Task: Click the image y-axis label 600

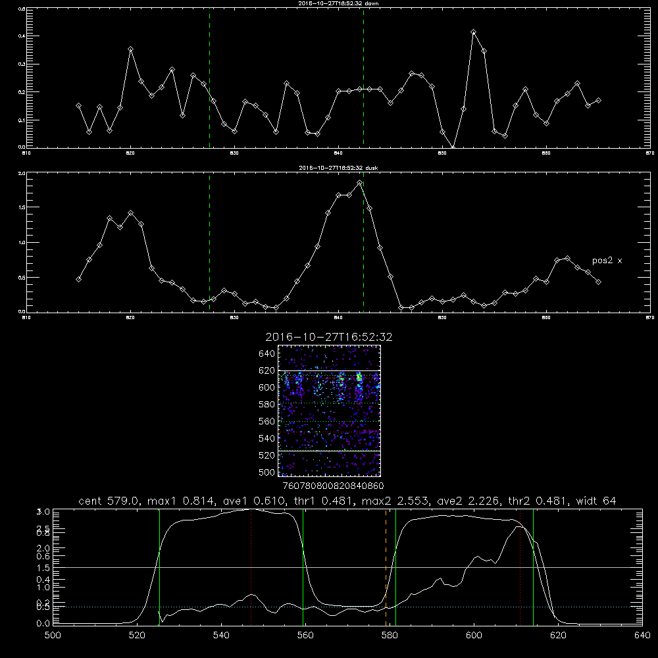Action: pos(267,388)
